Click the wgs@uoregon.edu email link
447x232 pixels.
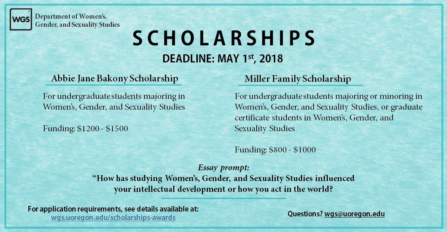click(x=355, y=214)
